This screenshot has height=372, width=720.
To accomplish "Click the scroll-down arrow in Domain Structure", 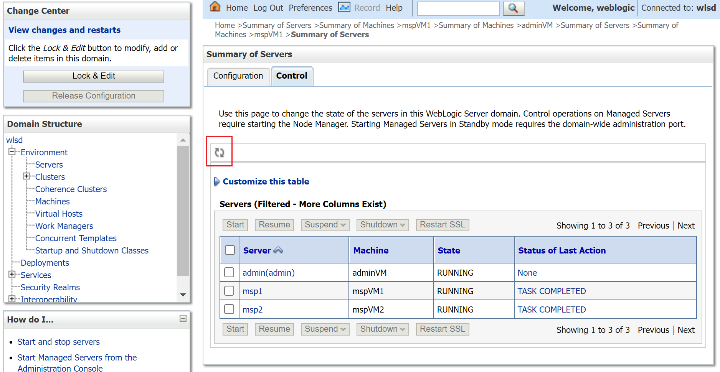I will [183, 295].
